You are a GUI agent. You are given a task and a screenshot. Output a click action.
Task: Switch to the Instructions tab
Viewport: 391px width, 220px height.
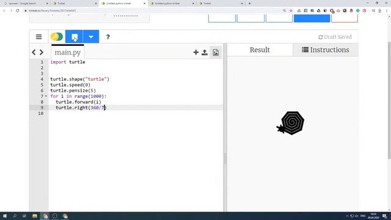point(326,50)
